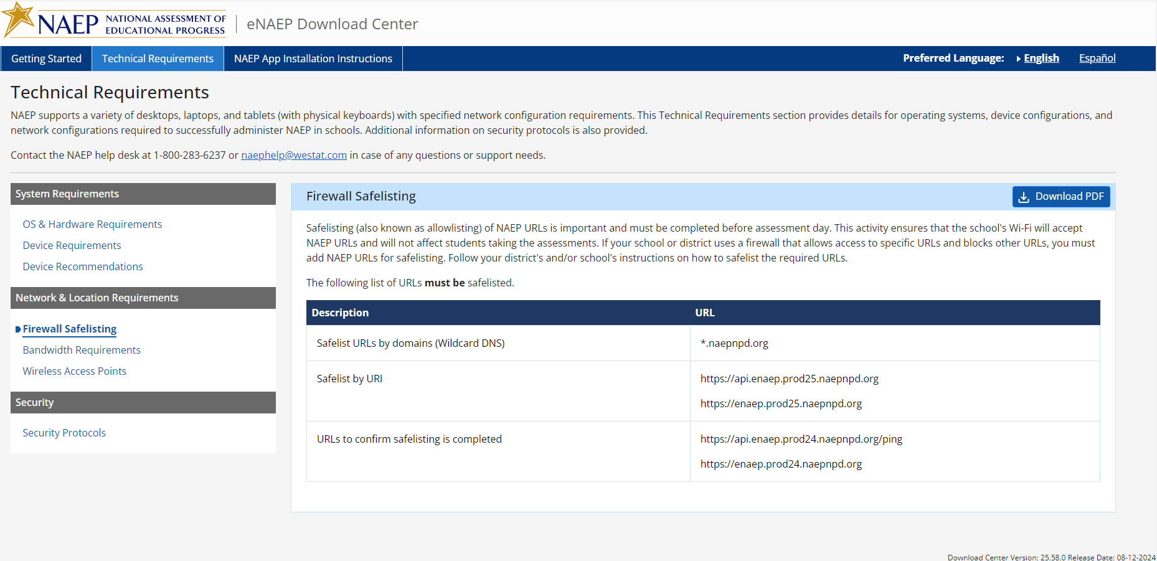Viewport: 1157px width, 561px height.
Task: Click https://enaep.prod24.naepnpd.org URL text
Action: pyautogui.click(x=781, y=464)
